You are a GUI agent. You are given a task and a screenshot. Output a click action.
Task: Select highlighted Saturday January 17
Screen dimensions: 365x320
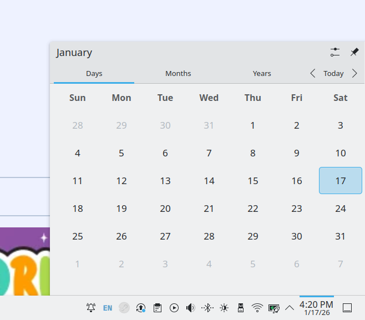pos(341,181)
